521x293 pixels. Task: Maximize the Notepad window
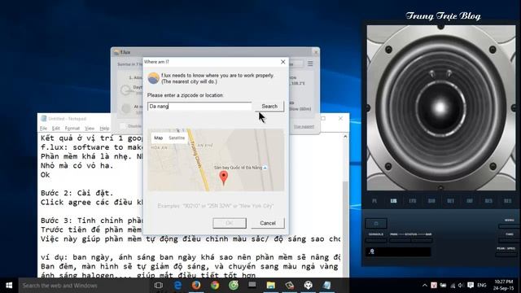pyautogui.click(x=323, y=118)
